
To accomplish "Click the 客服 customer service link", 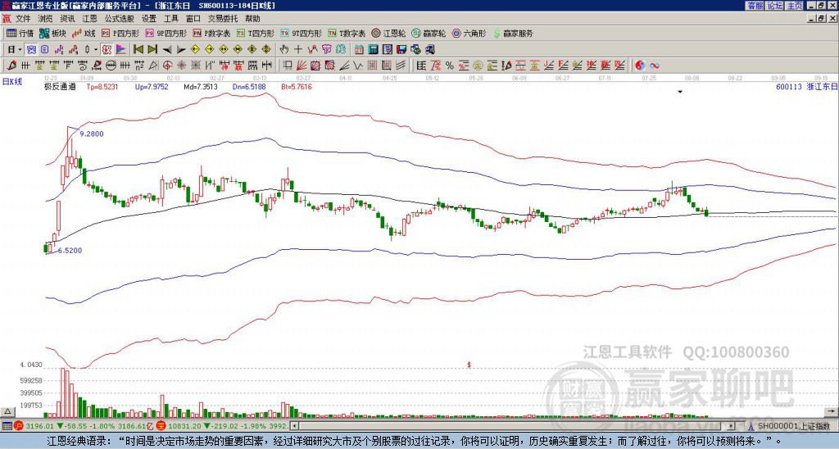I will tap(755, 6).
